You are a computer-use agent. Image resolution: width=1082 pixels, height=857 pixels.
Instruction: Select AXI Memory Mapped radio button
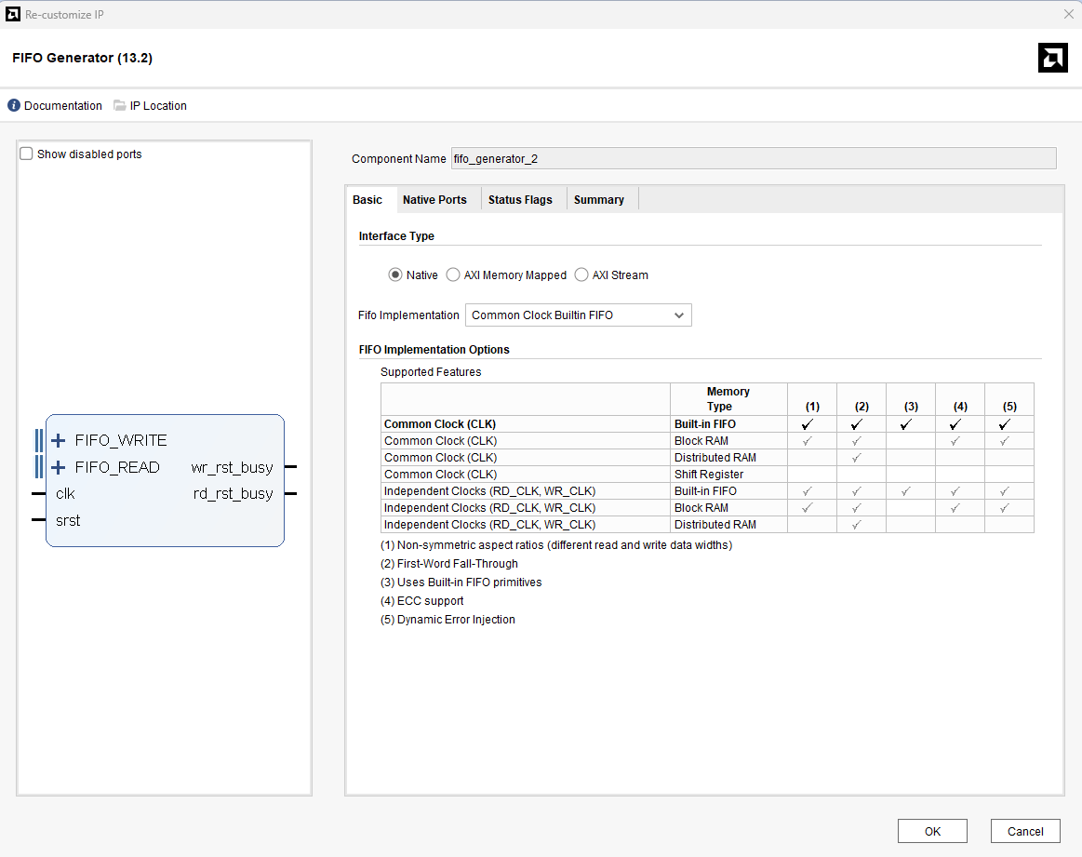click(453, 275)
